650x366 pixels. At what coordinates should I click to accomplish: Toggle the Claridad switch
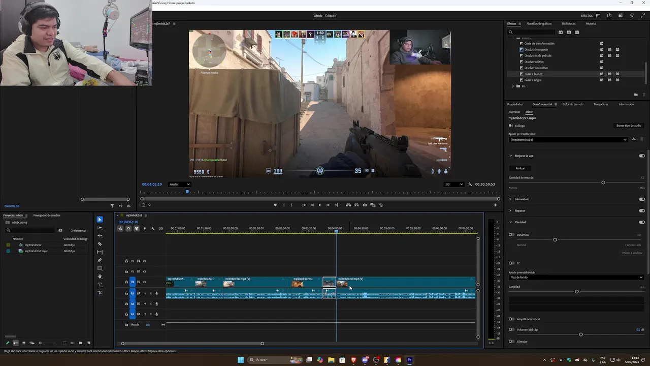642,222
